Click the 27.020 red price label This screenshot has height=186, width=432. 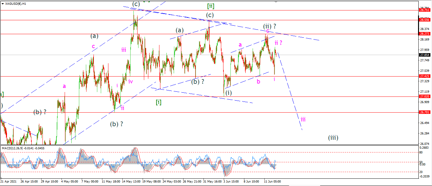[x=425, y=96]
